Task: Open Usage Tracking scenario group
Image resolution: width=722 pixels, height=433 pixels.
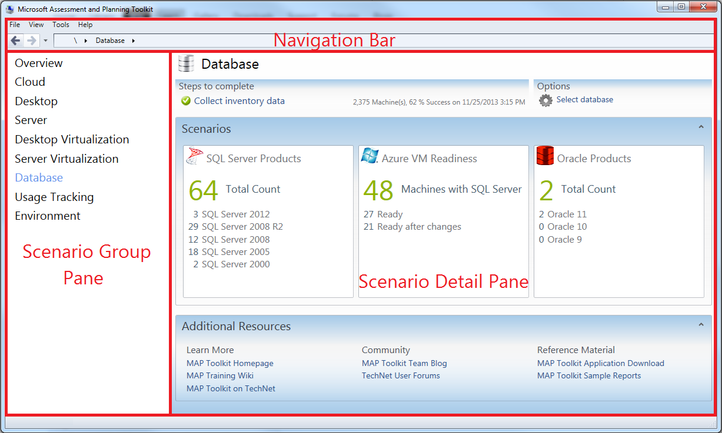Action: pos(55,197)
